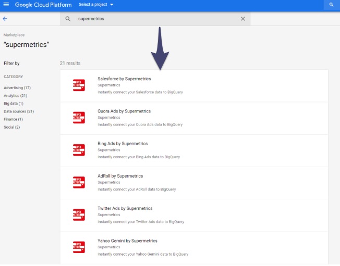Clear the search with the X icon
340x266 pixels.
click(x=243, y=19)
